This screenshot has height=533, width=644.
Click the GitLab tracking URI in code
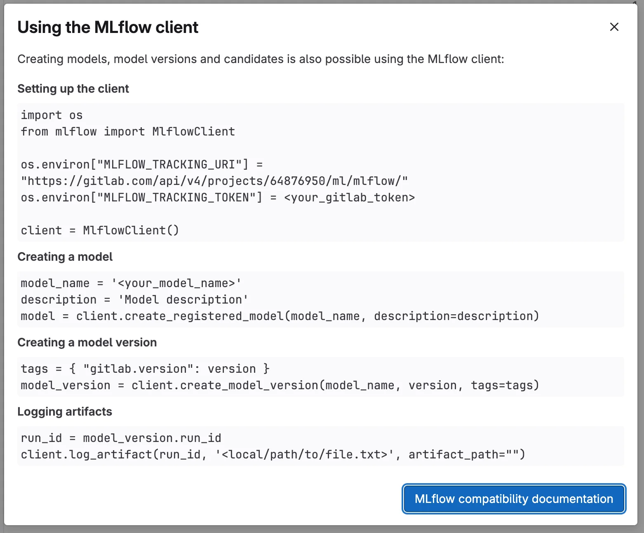coord(214,180)
